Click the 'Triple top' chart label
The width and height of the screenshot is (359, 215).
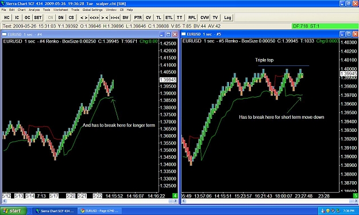pyautogui.click(x=264, y=60)
